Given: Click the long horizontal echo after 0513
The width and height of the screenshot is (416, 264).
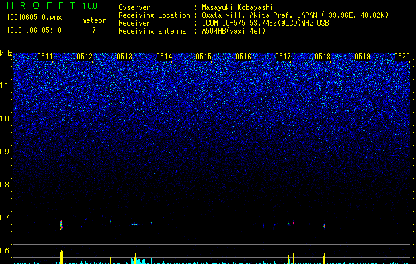Looking at the screenshot, I should [x=138, y=224].
